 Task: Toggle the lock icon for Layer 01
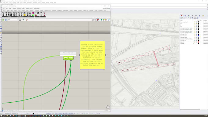point(196,42)
